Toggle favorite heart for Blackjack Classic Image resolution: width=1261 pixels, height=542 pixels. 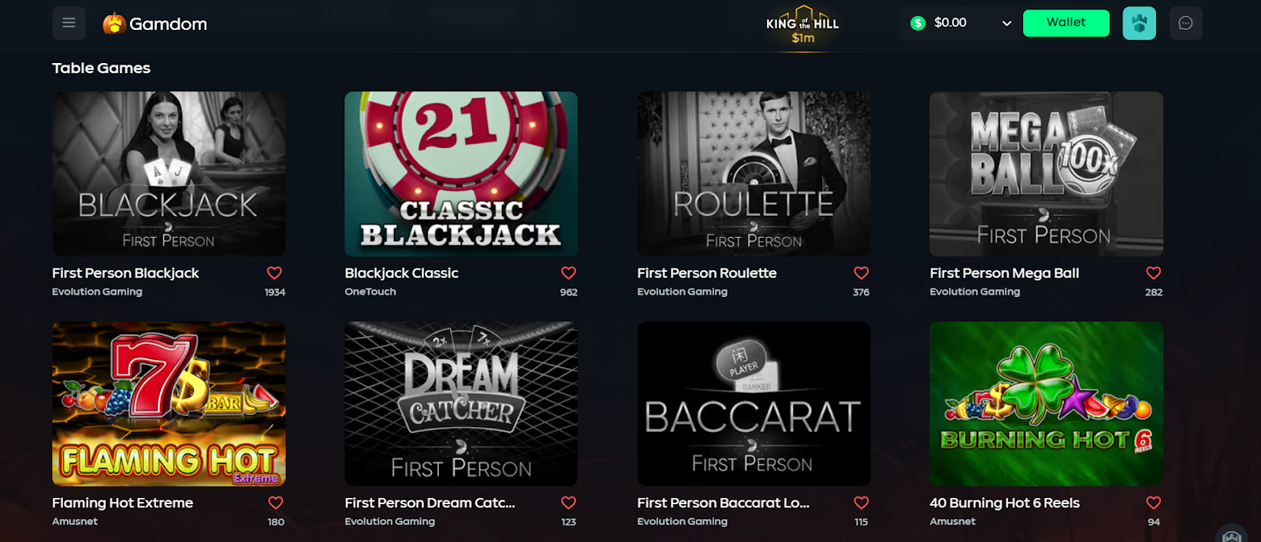point(568,273)
